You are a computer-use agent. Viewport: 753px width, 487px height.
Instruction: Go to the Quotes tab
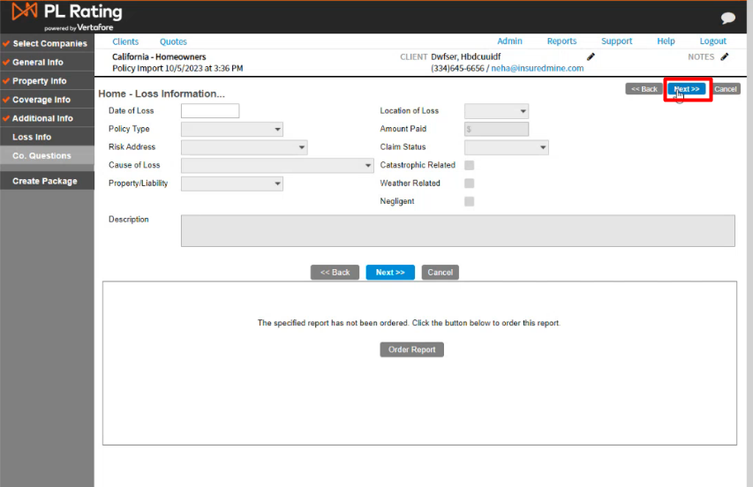click(173, 41)
